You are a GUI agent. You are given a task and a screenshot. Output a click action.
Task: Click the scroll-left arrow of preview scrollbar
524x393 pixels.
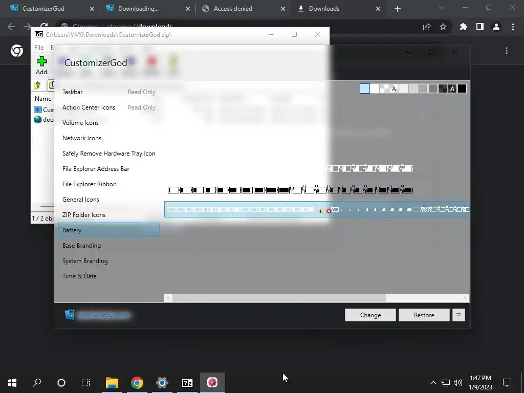pos(168,298)
